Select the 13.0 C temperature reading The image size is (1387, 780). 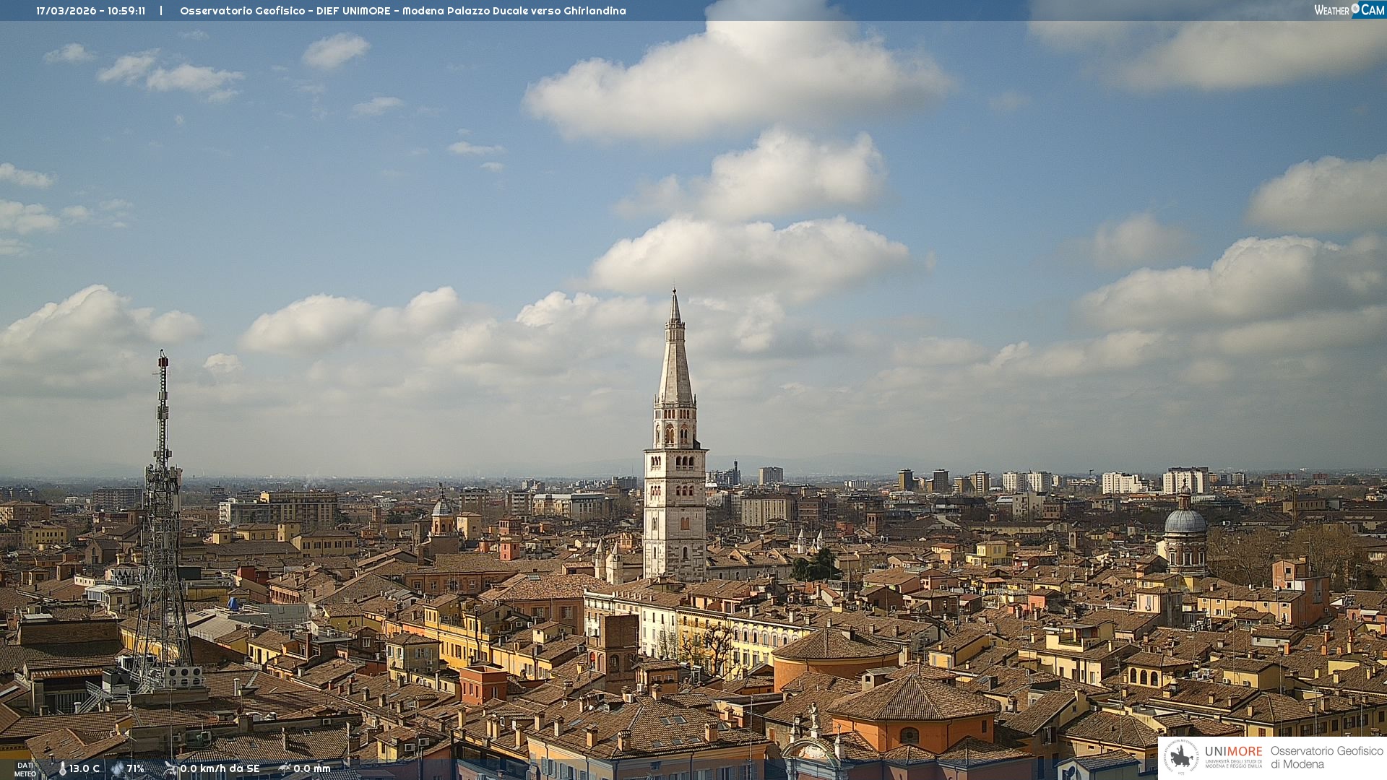click(x=85, y=769)
